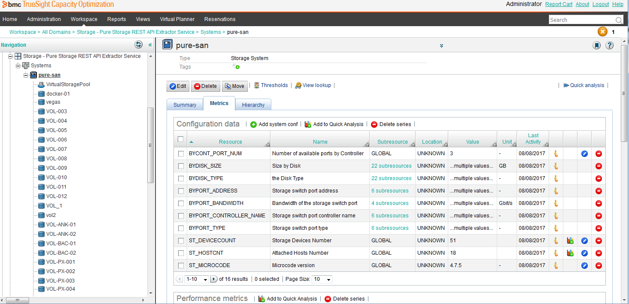
Task: Check the BYDISK_SIZE row checkbox
Action: [x=181, y=166]
